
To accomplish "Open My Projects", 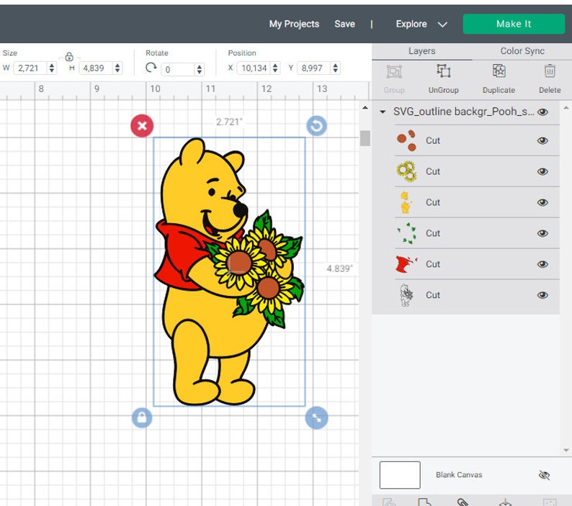I will pyautogui.click(x=294, y=24).
